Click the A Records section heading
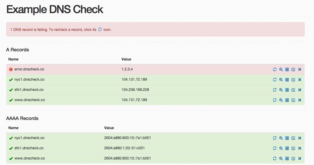 click(18, 50)
